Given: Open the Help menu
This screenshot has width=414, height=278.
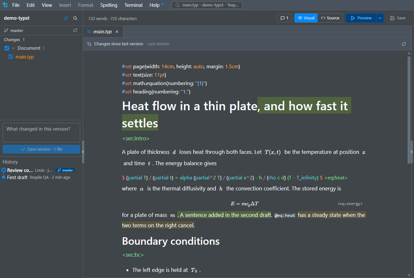Looking at the screenshot, I should [155, 5].
